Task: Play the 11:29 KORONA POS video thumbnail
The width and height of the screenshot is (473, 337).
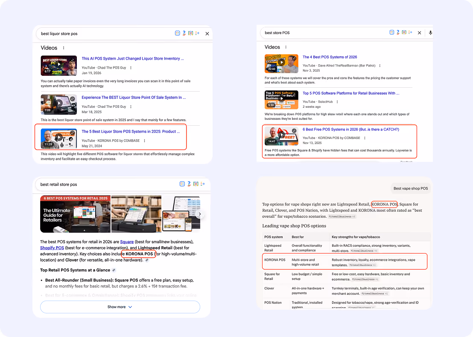Action: tap(59, 138)
